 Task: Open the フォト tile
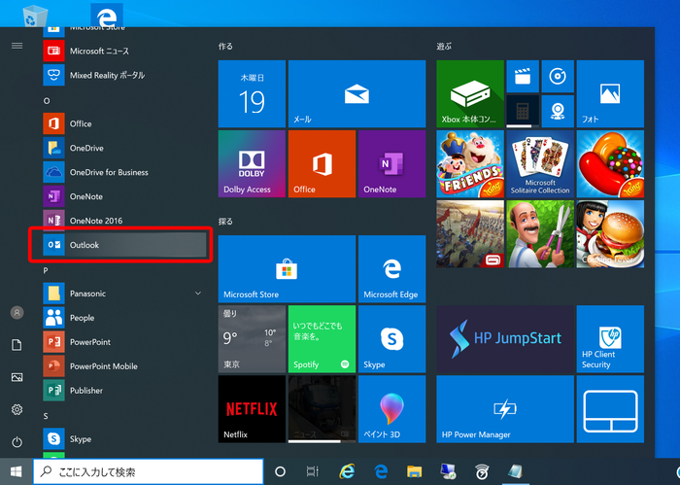point(610,93)
